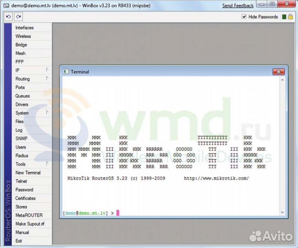The image size is (298, 248).
Task: Click the MikroTik RouterOS 3.23 text line
Action: 116,178
